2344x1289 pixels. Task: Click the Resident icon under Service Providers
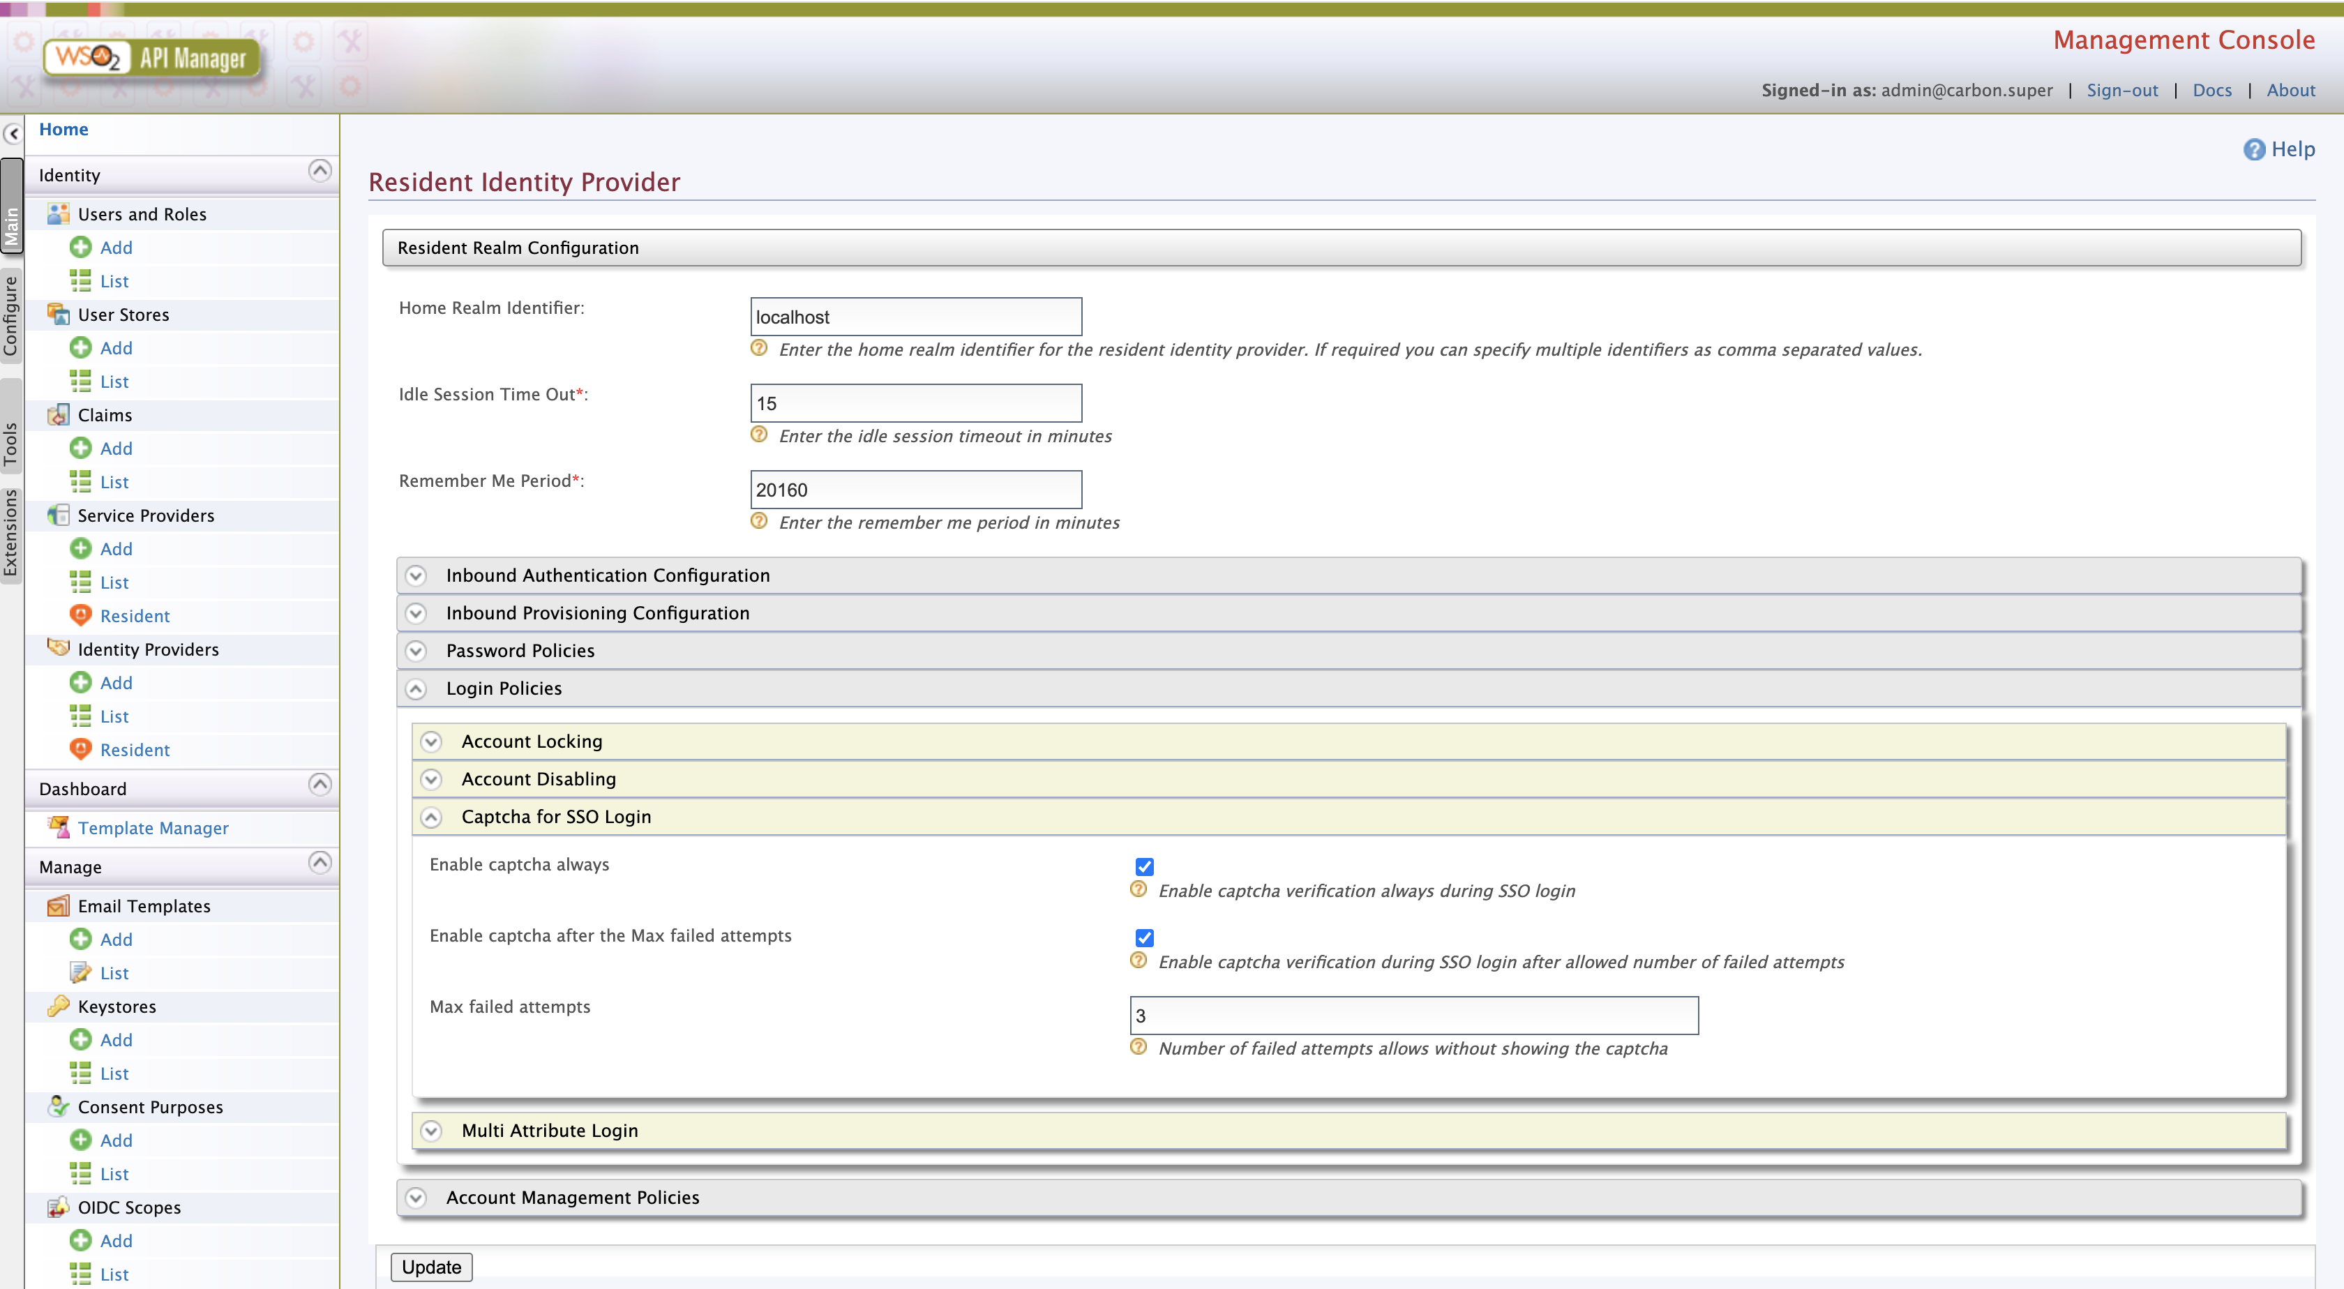pyautogui.click(x=80, y=616)
